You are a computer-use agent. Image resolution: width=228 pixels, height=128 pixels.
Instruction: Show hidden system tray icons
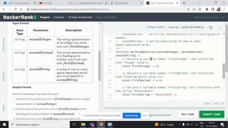pos(179,124)
